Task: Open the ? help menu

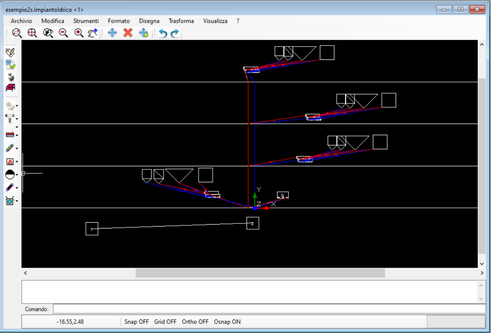Action: [x=238, y=21]
